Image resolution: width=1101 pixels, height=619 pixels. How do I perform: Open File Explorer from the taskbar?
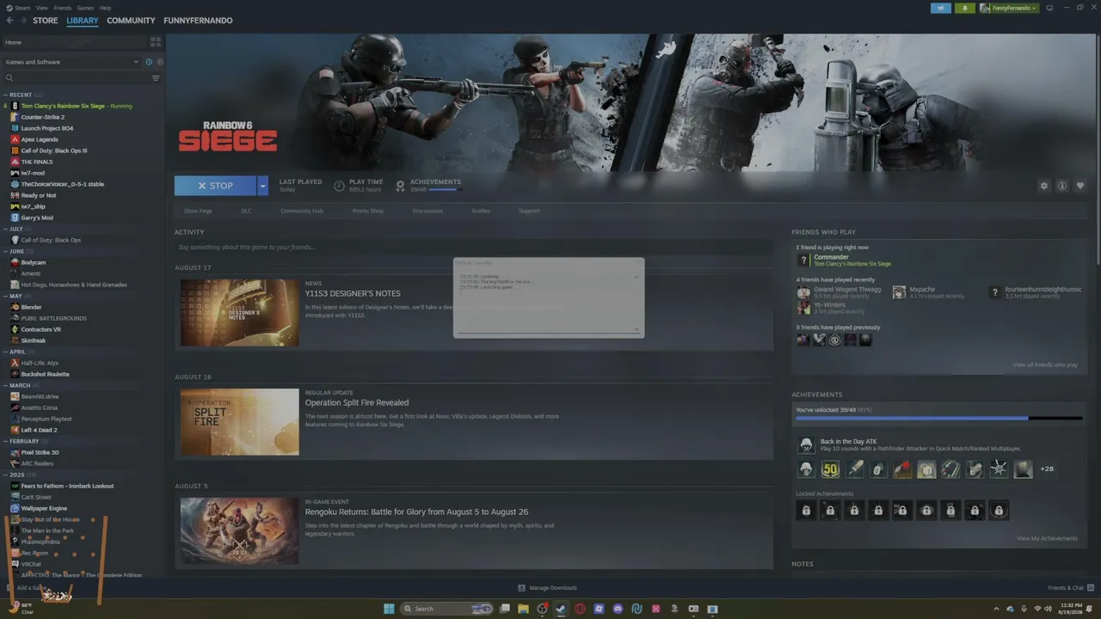523,609
